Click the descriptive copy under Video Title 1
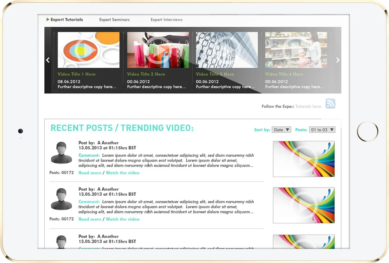Screen dimensions: 389x263 pyautogui.click(x=87, y=87)
